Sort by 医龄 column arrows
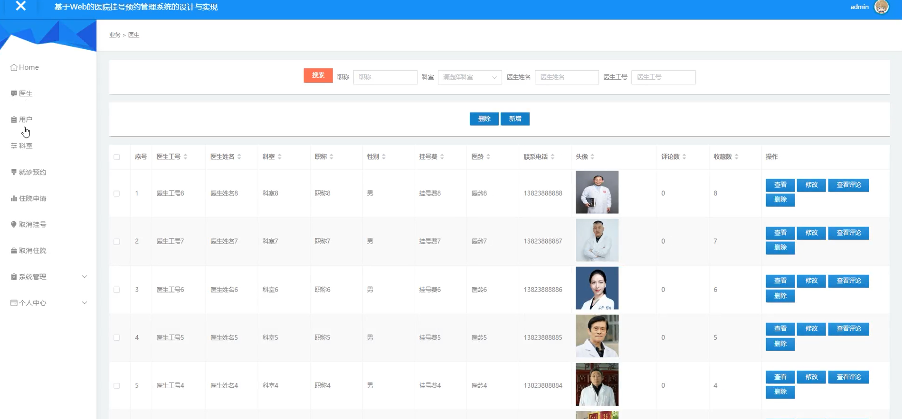This screenshot has height=419, width=902. coord(488,157)
